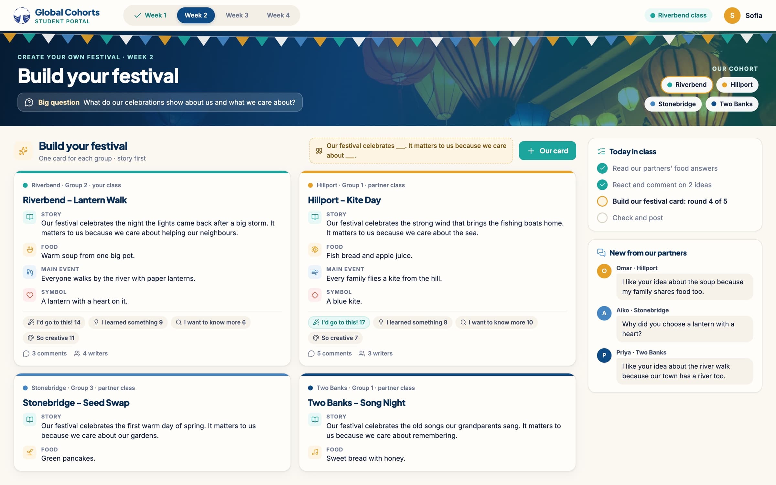This screenshot has height=485, width=776.
Task: Click the Food bowl icon on Riverbend card
Action: click(30, 249)
